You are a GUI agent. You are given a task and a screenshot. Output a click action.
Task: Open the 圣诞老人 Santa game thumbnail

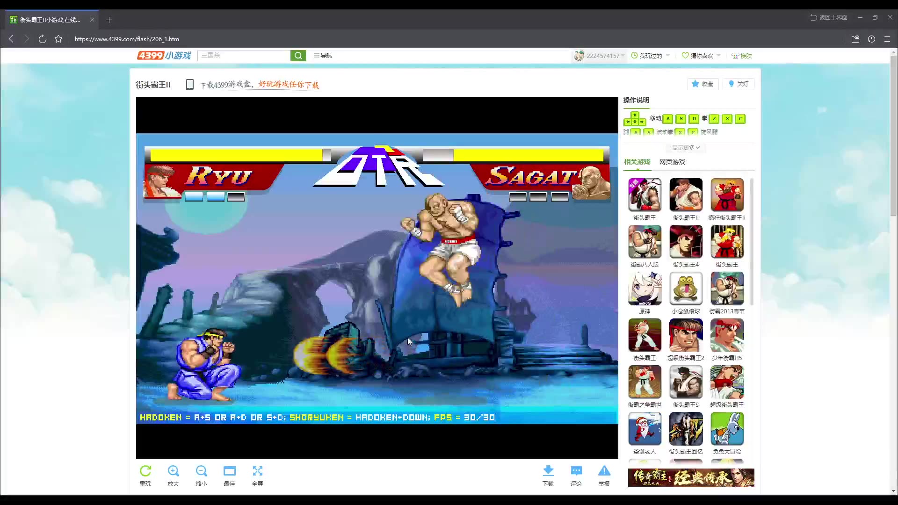pos(645,428)
